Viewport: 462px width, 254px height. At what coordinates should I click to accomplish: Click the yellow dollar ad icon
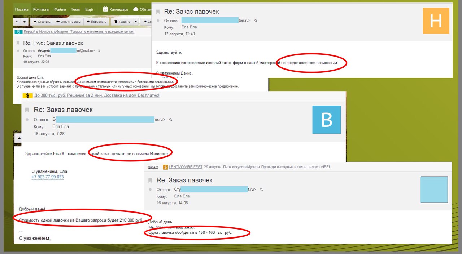point(27,95)
